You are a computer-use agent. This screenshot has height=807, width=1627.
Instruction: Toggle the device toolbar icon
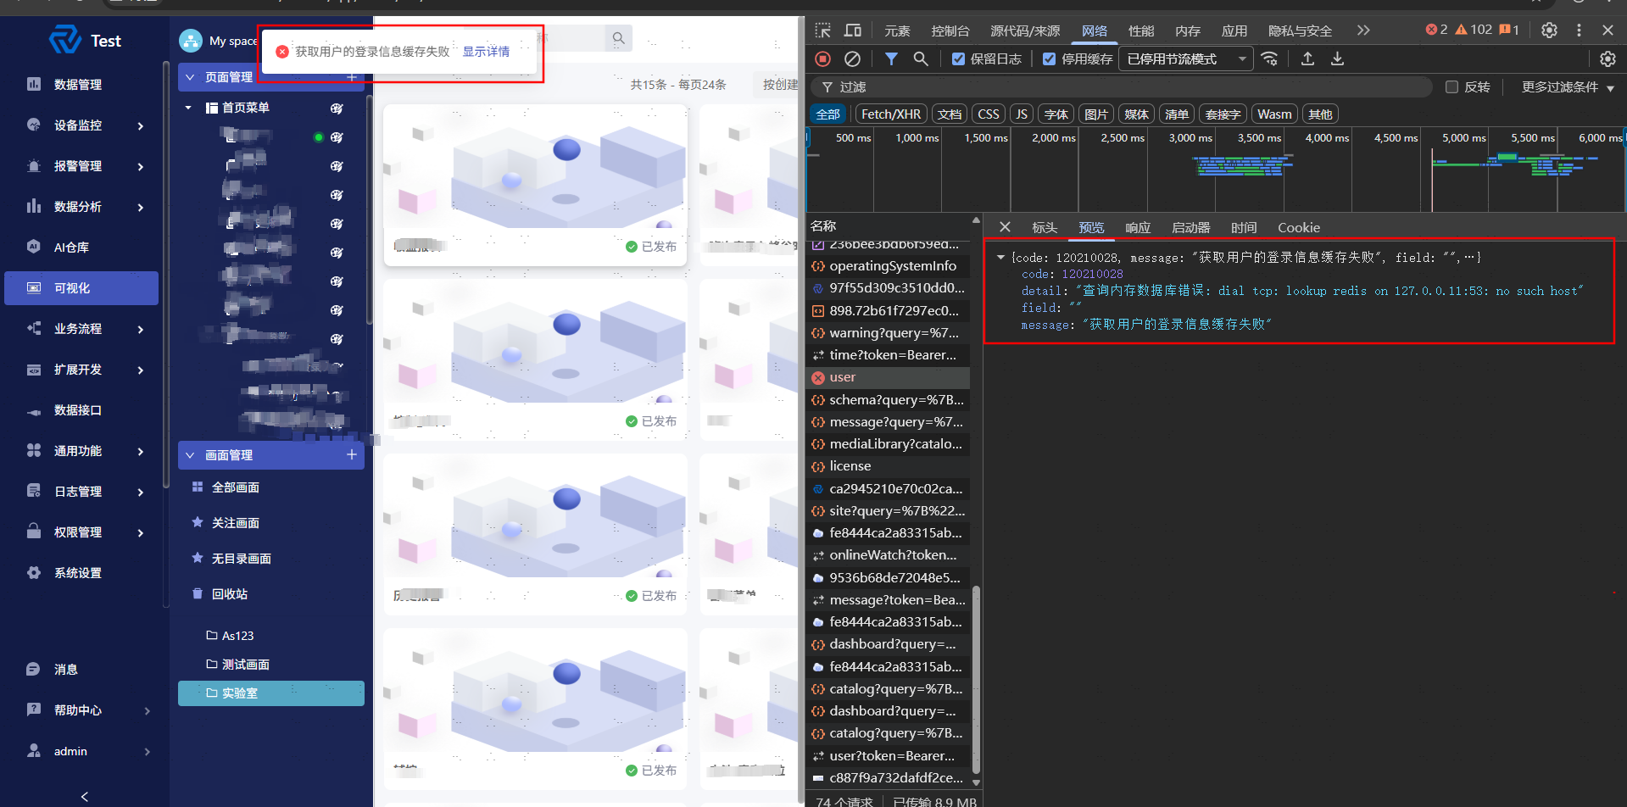pyautogui.click(x=853, y=31)
